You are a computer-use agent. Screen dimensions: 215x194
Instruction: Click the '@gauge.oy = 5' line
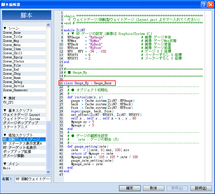coord(82,122)
